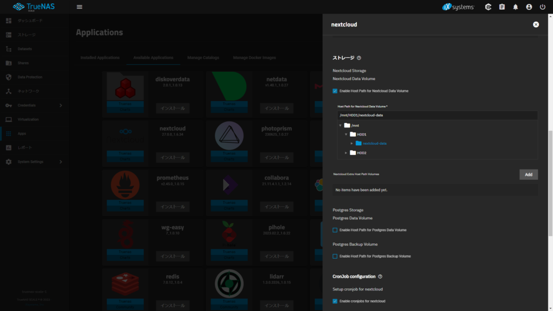The height and width of the screenshot is (311, 553).
Task: Show help tooltip for CronJob configuration
Action: (380, 276)
